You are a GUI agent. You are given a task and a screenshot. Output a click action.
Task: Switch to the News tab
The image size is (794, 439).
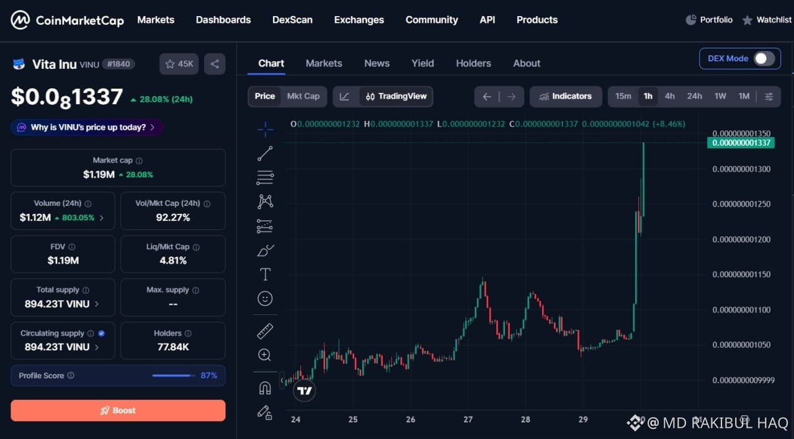377,63
